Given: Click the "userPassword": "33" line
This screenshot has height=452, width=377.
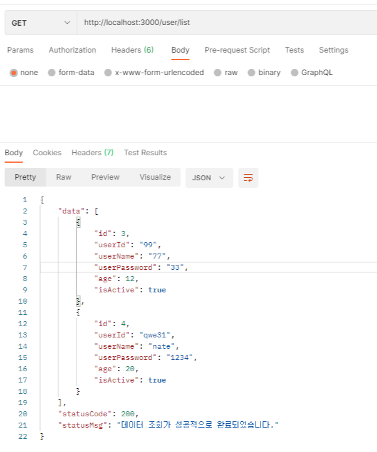Looking at the screenshot, I should pyautogui.click(x=141, y=267).
